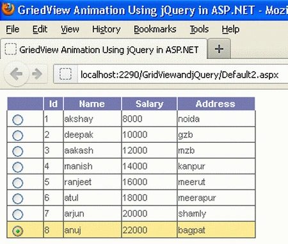Click the browser back arrow button
Image resolution: width=288 pixels, height=244 pixels.
pos(16,74)
